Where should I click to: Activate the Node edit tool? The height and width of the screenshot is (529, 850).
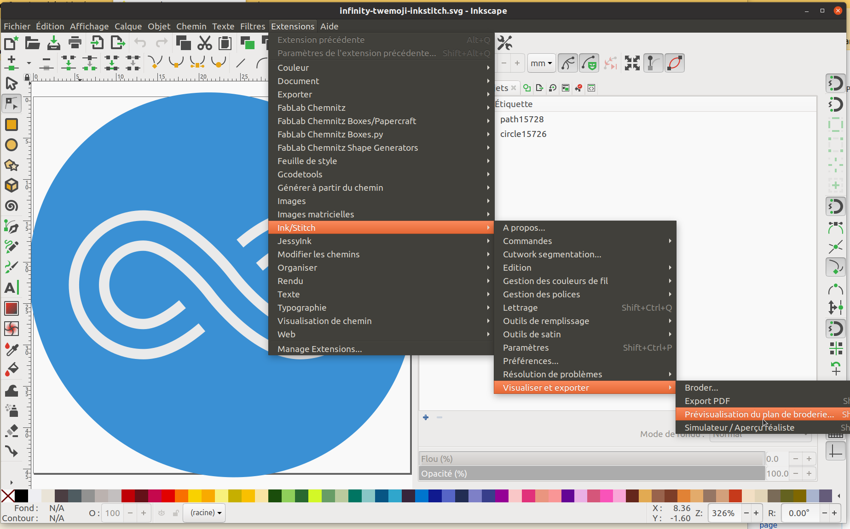click(x=12, y=104)
